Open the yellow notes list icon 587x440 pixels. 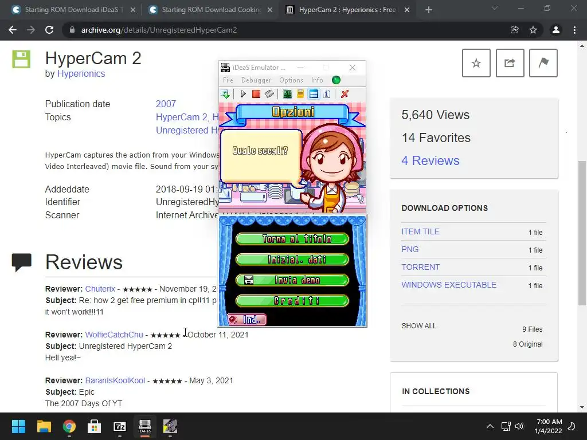pyautogui.click(x=300, y=94)
